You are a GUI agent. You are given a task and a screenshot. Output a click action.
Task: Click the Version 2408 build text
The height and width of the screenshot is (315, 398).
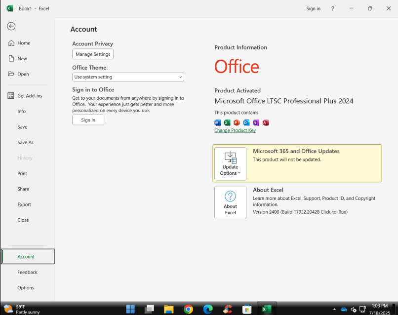pos(300,212)
